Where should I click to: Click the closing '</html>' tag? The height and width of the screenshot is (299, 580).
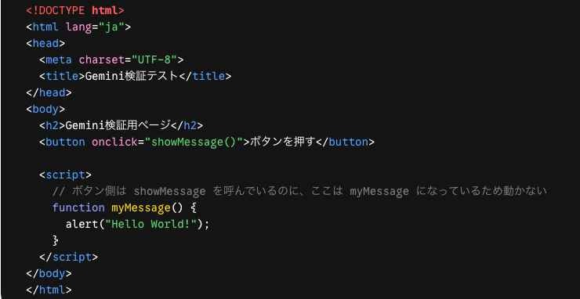tap(49, 290)
